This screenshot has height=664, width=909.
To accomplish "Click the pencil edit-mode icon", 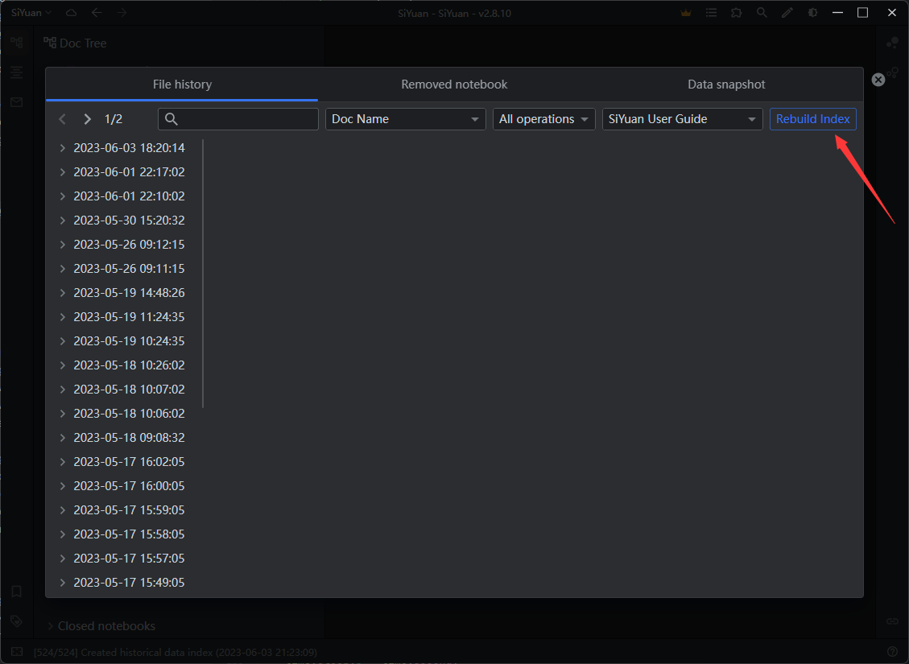I will coord(787,13).
